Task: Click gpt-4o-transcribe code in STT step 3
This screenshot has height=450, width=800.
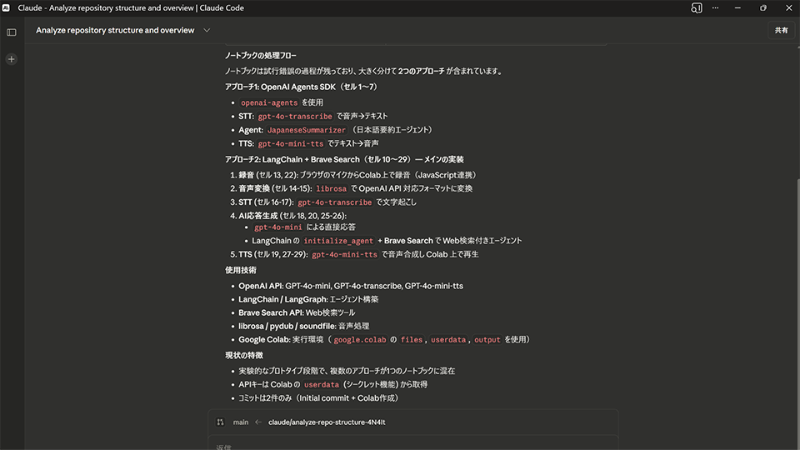Action: click(335, 202)
